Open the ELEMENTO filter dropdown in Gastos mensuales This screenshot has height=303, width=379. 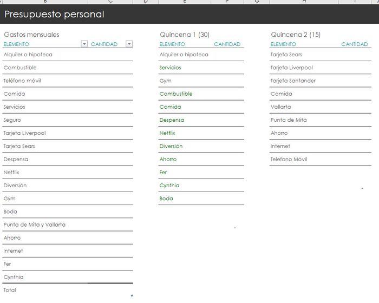[84, 44]
